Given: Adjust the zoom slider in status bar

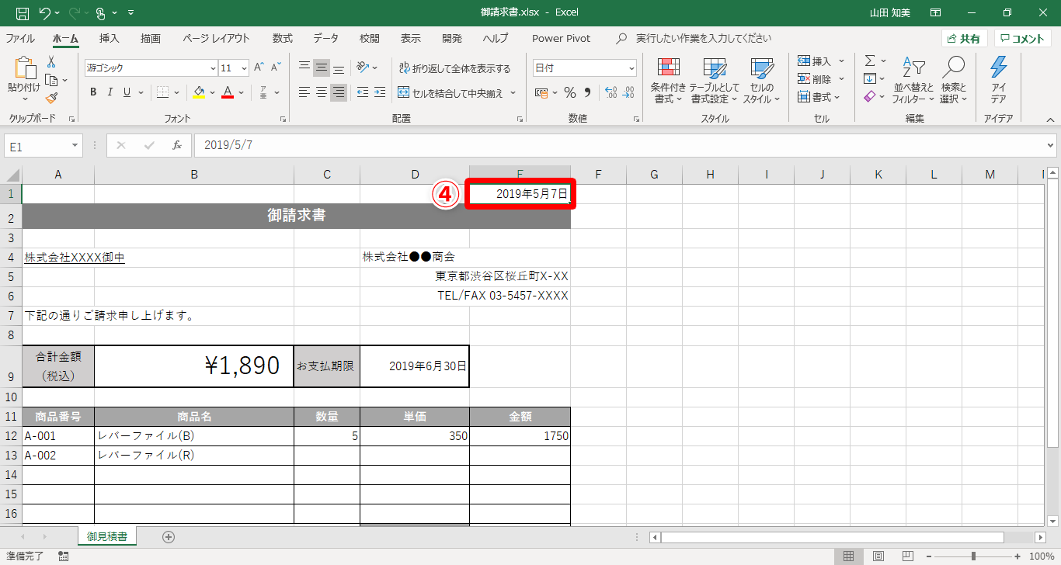Looking at the screenshot, I should (x=973, y=556).
